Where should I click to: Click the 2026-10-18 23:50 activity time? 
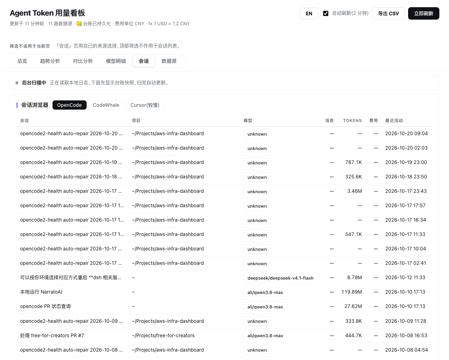[406, 176]
